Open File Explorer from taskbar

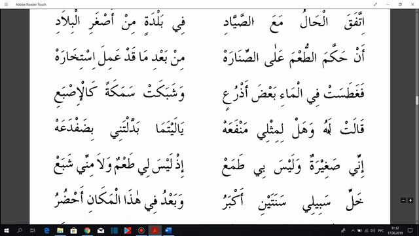pos(60,230)
